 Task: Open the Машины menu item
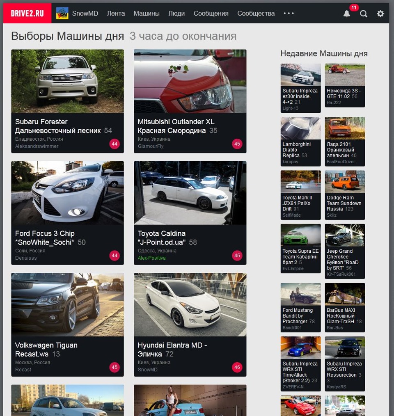tap(147, 13)
